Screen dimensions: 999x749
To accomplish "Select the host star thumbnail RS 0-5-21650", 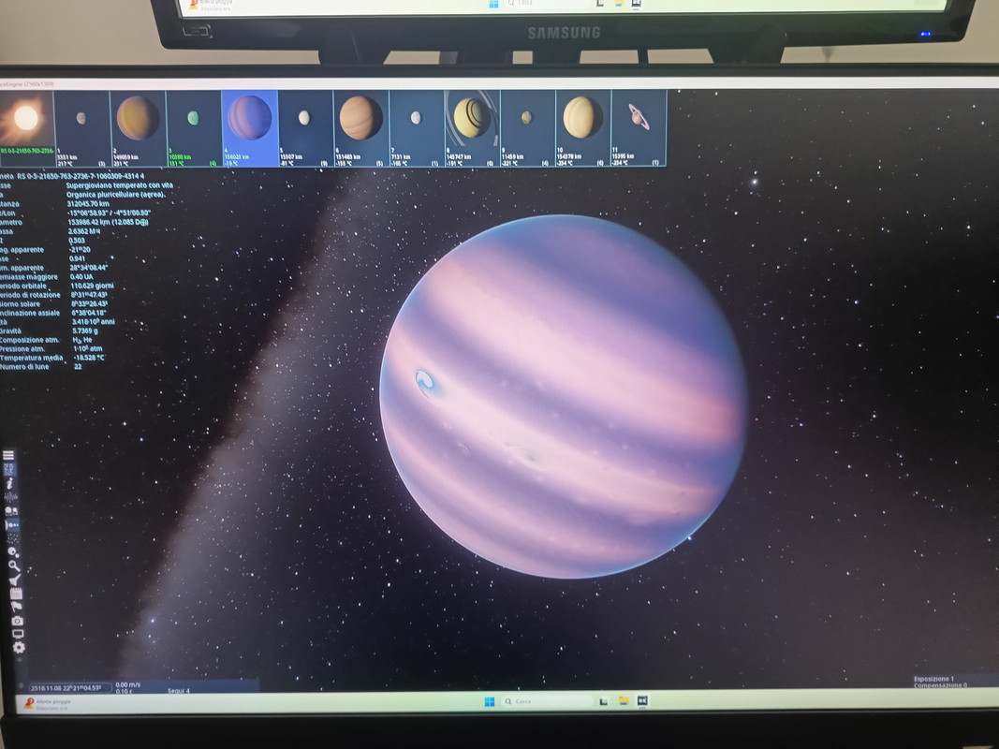I will click(27, 127).
